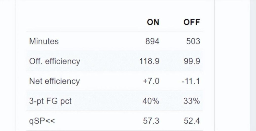Click the +7.0 net efficiency value

[x=151, y=81]
